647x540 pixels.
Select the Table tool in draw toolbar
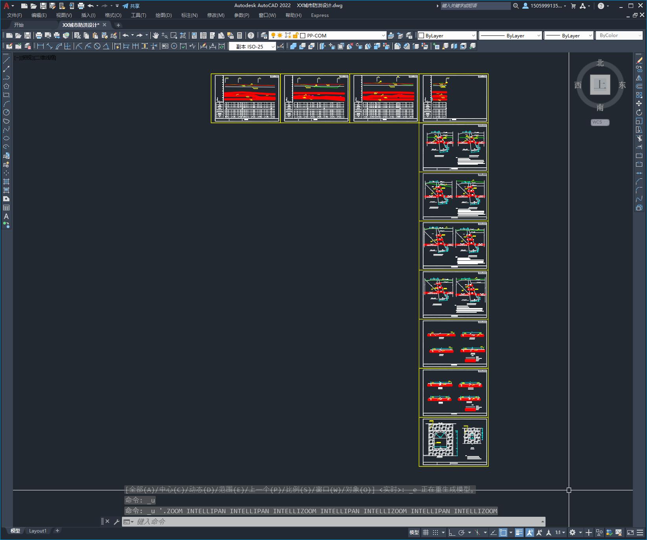point(6,208)
